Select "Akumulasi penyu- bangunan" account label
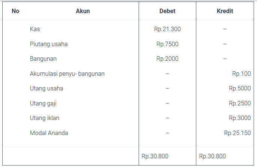 [67, 74]
